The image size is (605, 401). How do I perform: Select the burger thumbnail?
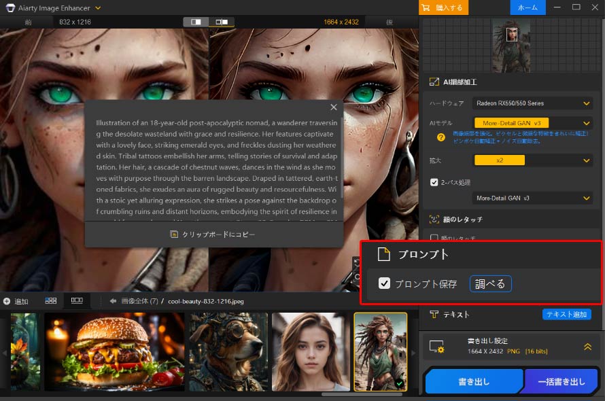pyautogui.click(x=115, y=352)
